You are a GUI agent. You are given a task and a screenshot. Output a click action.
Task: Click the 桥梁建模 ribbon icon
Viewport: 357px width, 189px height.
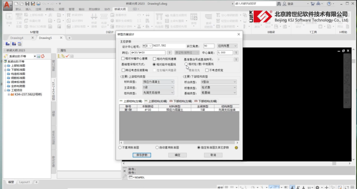point(94,20)
